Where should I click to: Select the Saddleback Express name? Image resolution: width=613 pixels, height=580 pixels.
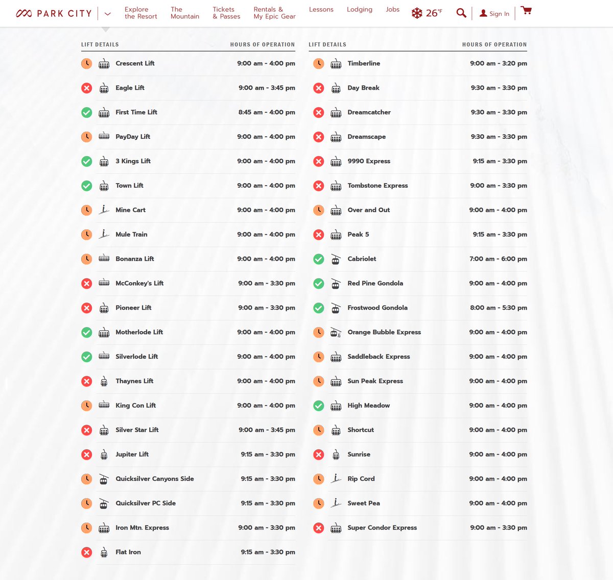tap(379, 357)
